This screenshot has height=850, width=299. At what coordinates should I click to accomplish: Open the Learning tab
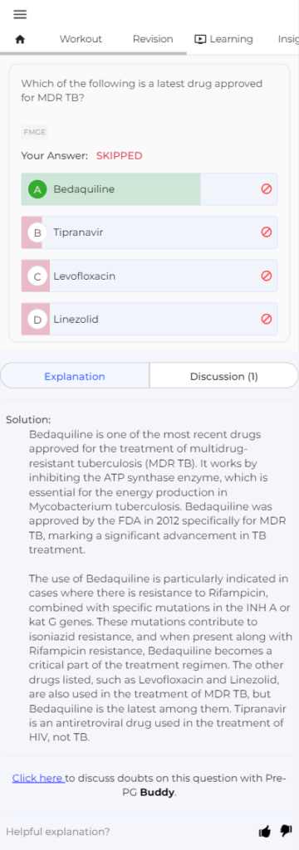pos(223,39)
